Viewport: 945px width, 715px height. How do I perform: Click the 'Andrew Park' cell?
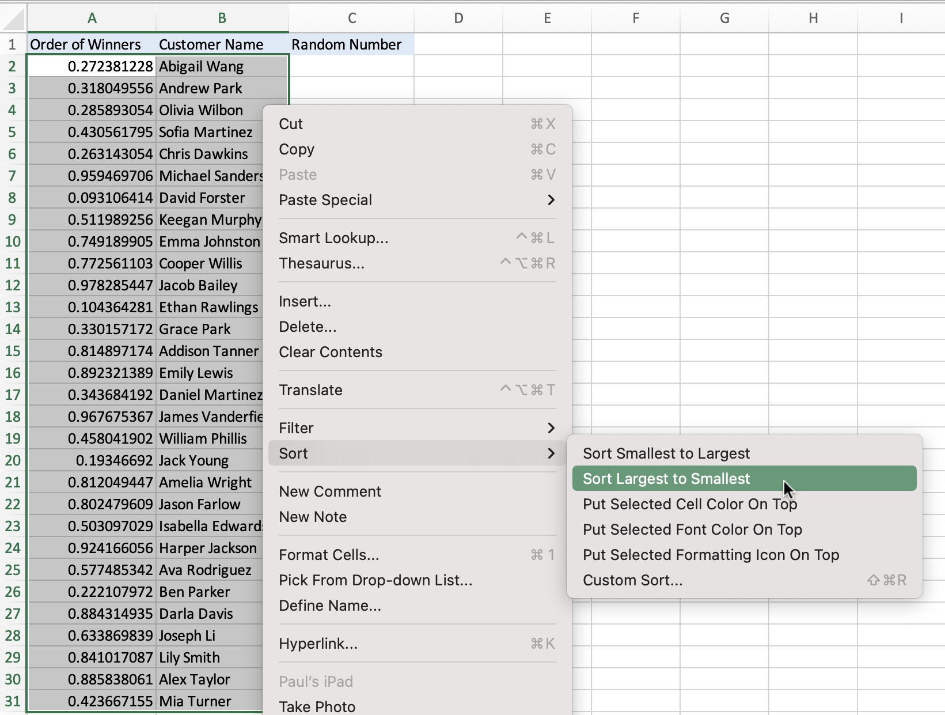222,88
